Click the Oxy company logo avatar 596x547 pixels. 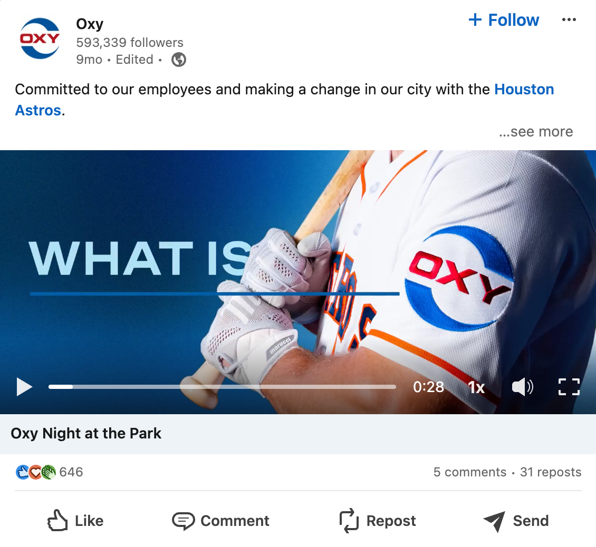coord(40,38)
